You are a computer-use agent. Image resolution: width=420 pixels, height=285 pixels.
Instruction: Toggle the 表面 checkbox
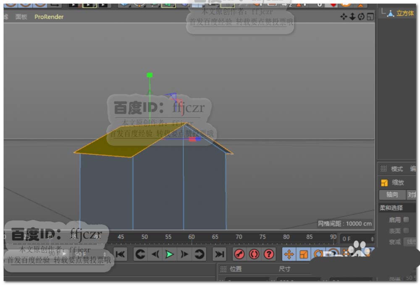(406, 230)
